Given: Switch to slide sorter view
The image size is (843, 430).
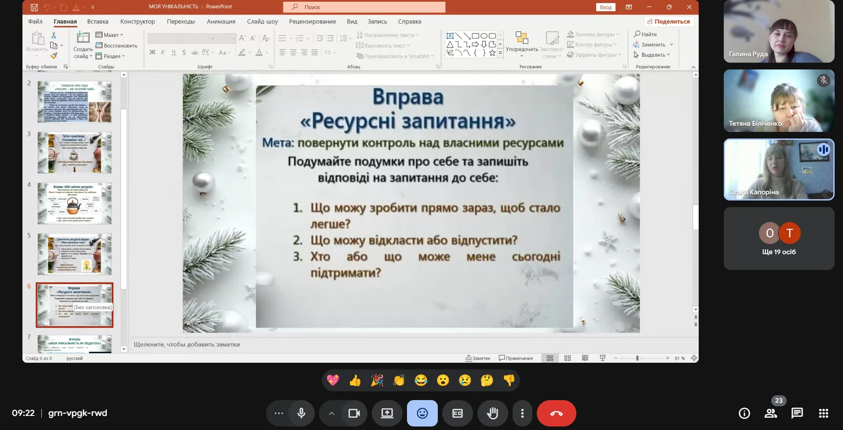Looking at the screenshot, I should pos(567,358).
